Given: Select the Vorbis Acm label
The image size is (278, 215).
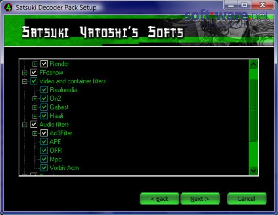Looking at the screenshot, I should 65,168.
